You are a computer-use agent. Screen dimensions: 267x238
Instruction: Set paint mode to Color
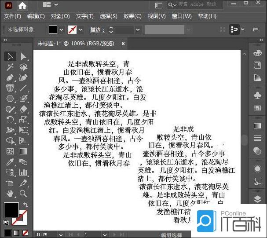[7, 233]
